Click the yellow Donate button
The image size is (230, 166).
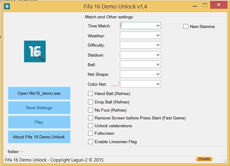204,159
